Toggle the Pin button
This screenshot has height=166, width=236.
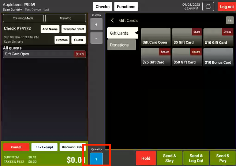click(229, 20)
